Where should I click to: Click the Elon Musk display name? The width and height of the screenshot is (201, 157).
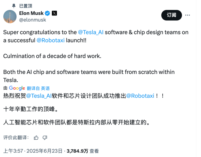(x=31, y=14)
